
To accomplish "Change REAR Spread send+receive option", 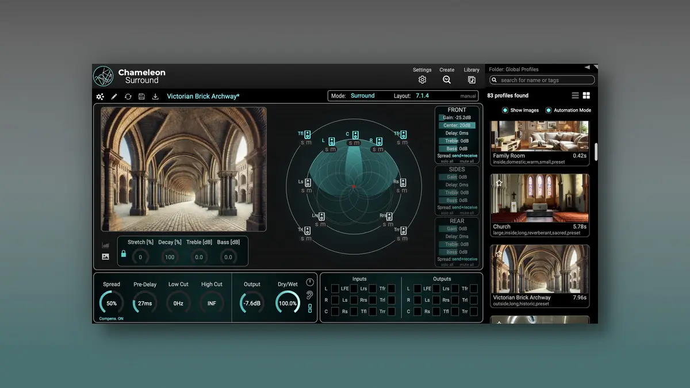I will tap(465, 259).
